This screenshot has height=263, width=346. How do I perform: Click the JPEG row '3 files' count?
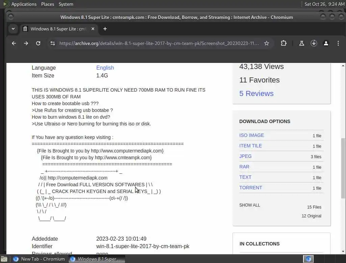click(316, 157)
